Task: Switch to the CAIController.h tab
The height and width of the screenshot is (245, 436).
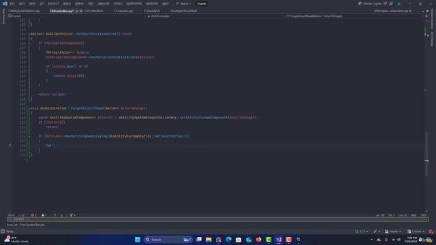Action: tap(94, 11)
